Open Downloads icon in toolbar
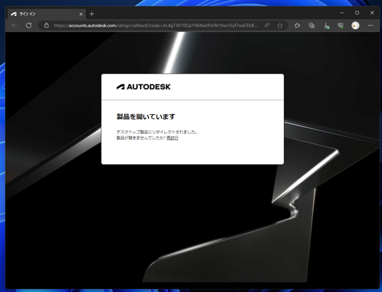This screenshot has height=292, width=382. [x=327, y=25]
